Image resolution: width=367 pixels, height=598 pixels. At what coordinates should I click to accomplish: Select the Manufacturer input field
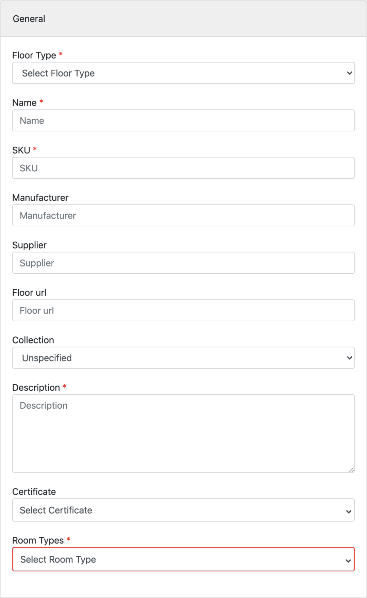click(183, 215)
